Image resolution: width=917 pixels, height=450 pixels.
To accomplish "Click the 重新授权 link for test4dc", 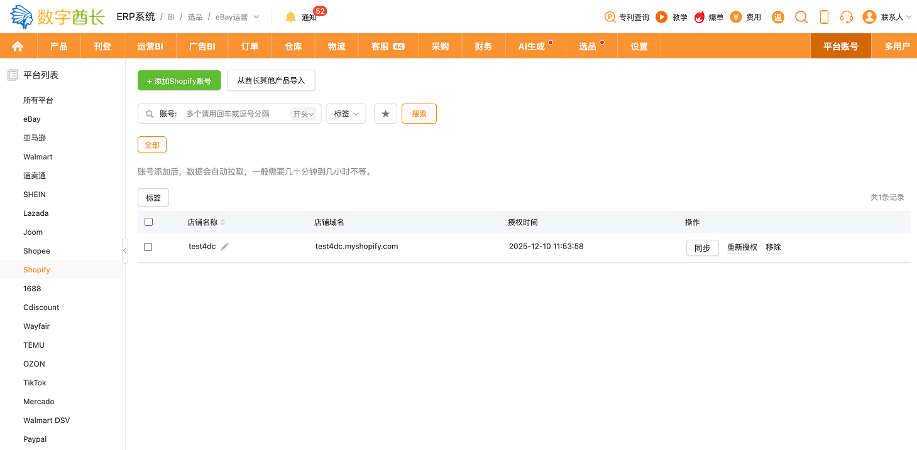I will click(x=742, y=247).
